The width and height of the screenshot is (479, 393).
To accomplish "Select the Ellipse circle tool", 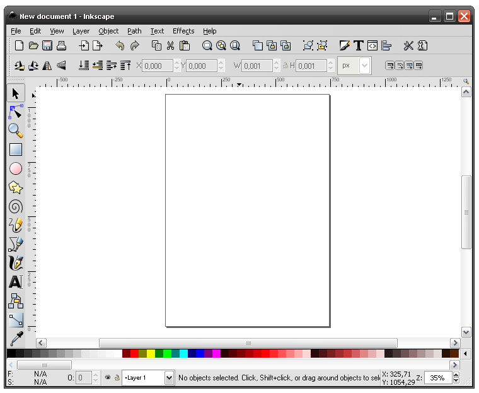I will coord(16,168).
